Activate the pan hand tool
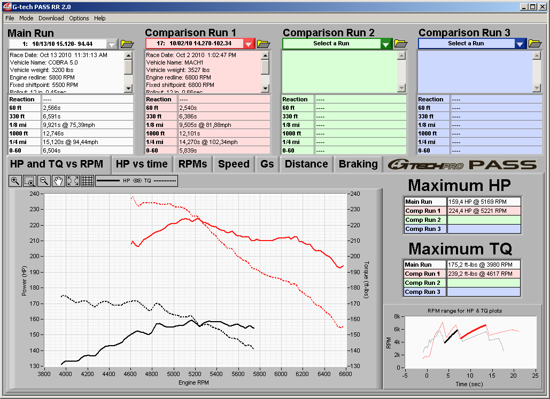This screenshot has width=550, height=399. [58, 181]
